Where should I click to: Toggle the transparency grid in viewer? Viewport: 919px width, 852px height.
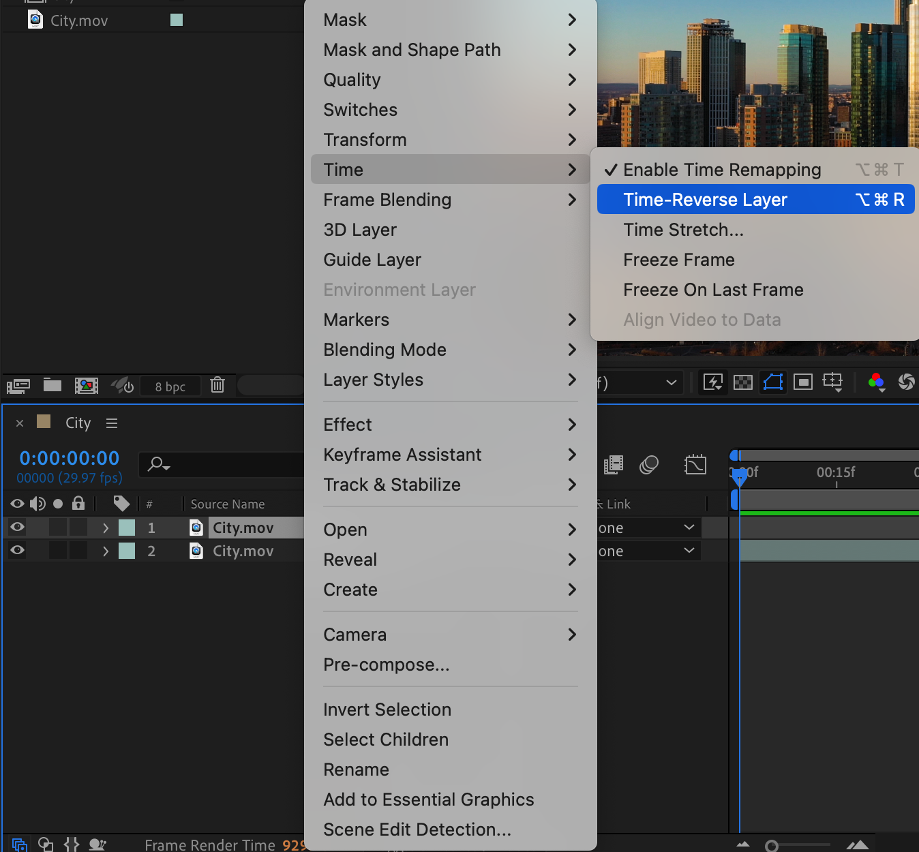(x=742, y=382)
